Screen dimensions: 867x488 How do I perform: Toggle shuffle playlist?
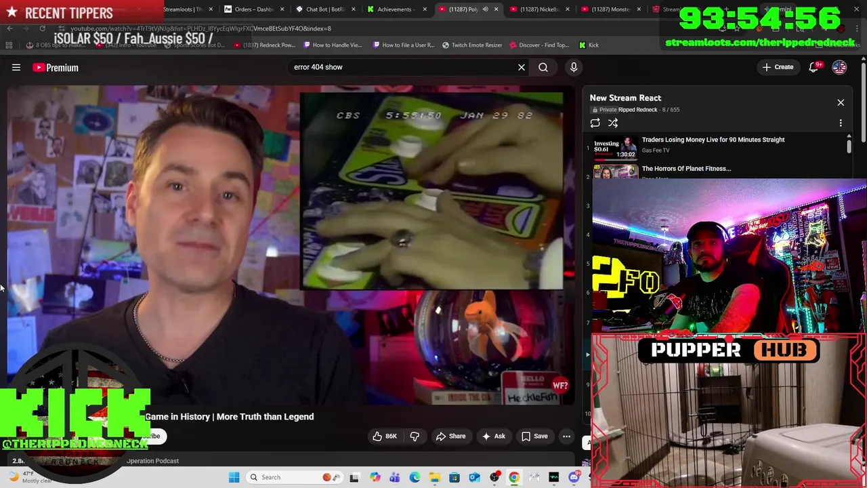tap(613, 123)
